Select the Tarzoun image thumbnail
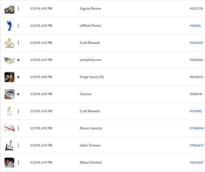 (x=9, y=94)
